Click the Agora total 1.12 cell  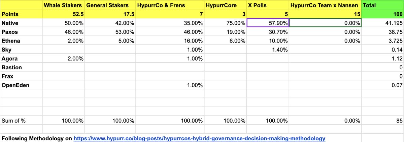[x=382, y=59]
